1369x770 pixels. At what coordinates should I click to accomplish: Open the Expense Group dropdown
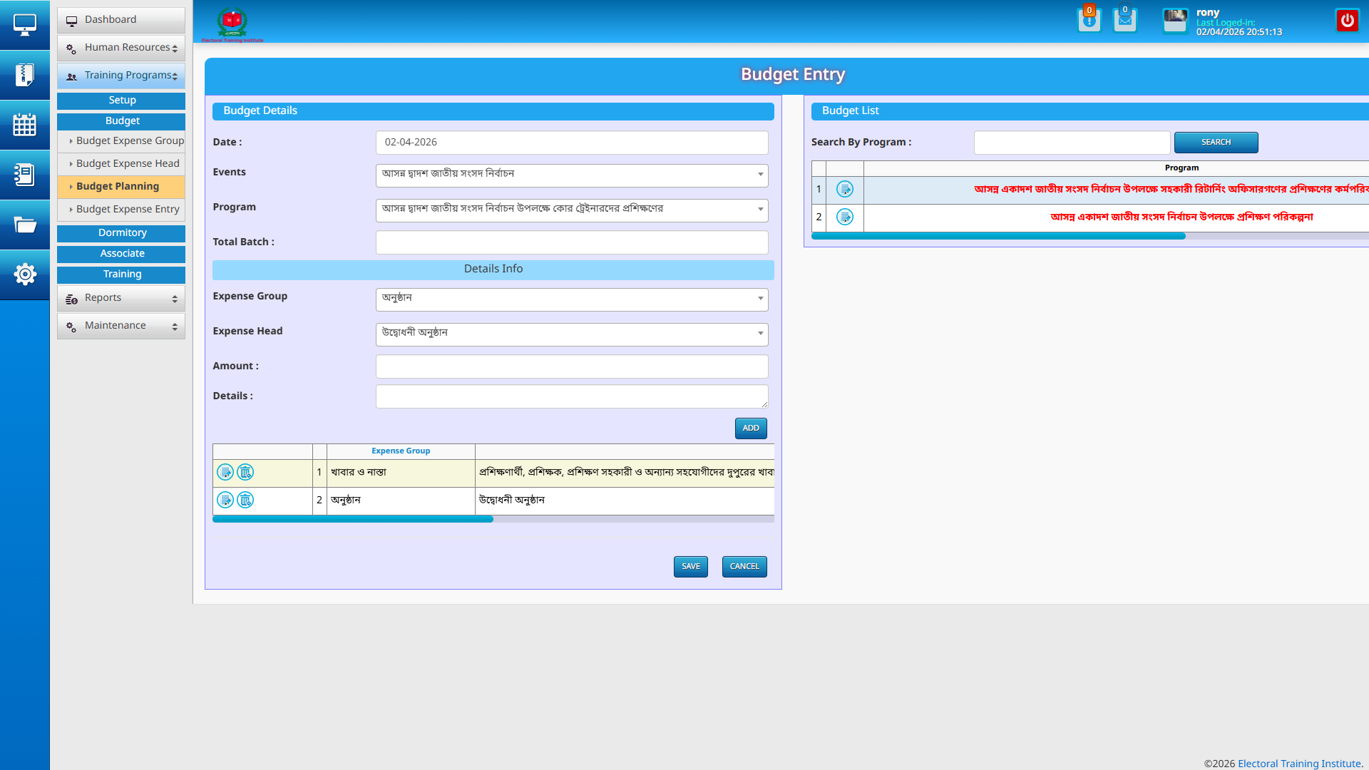click(571, 299)
